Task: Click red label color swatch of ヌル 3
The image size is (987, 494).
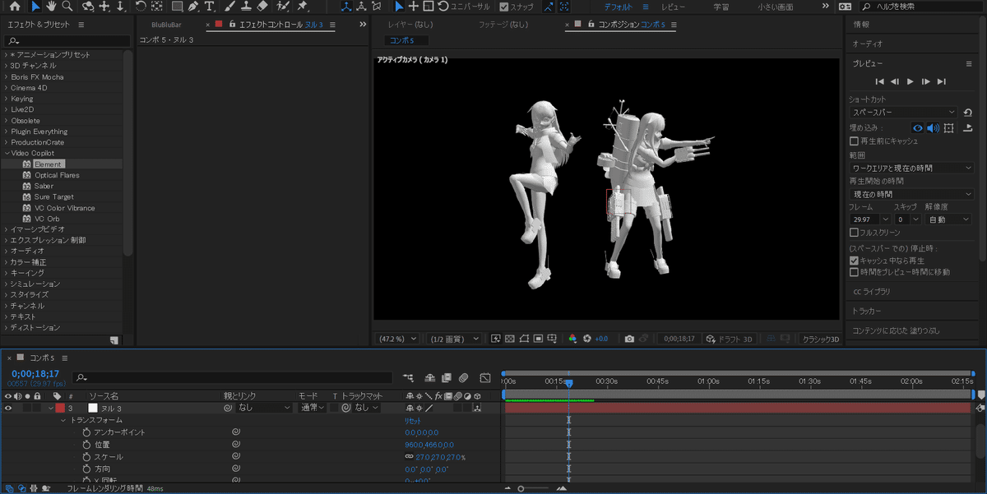Action: (x=60, y=408)
